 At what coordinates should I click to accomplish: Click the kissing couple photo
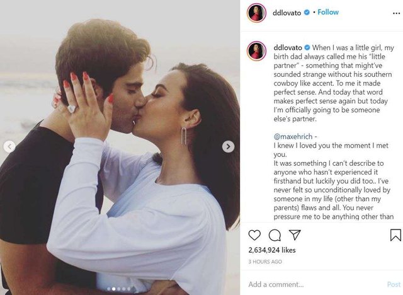pyautogui.click(x=120, y=147)
